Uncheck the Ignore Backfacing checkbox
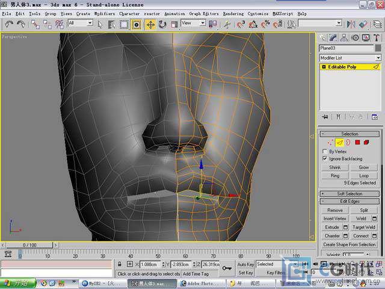385x289 pixels. click(x=325, y=158)
